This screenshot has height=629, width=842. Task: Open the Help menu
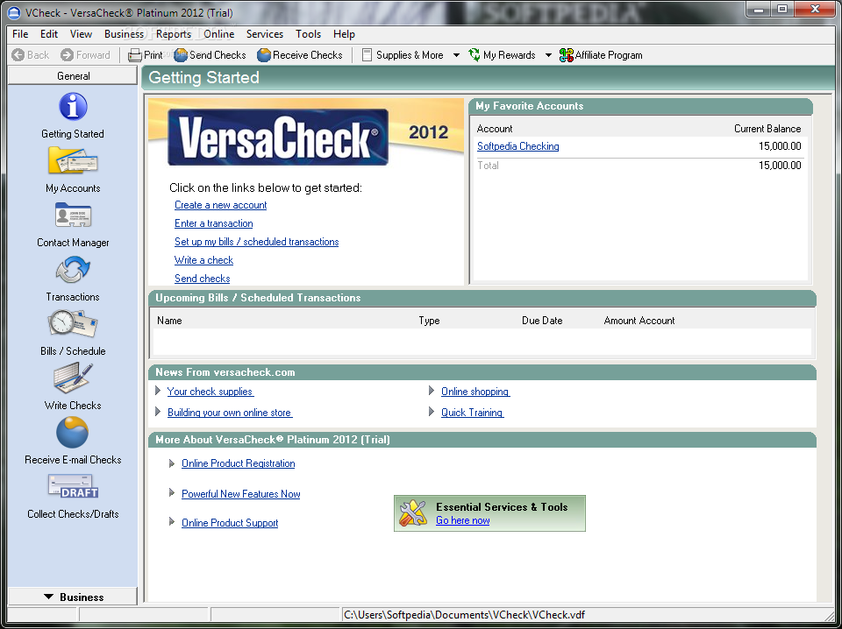(344, 34)
